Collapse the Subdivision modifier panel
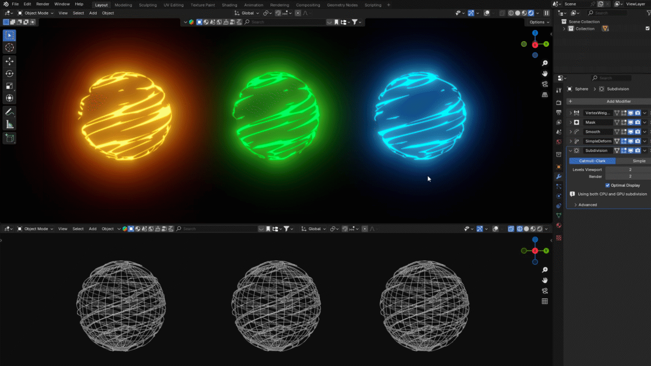The width and height of the screenshot is (651, 366). [570, 150]
